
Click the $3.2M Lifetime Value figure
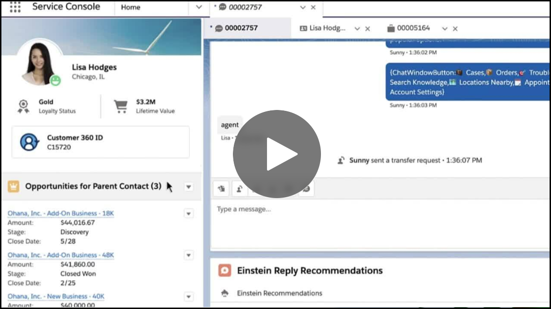point(146,102)
